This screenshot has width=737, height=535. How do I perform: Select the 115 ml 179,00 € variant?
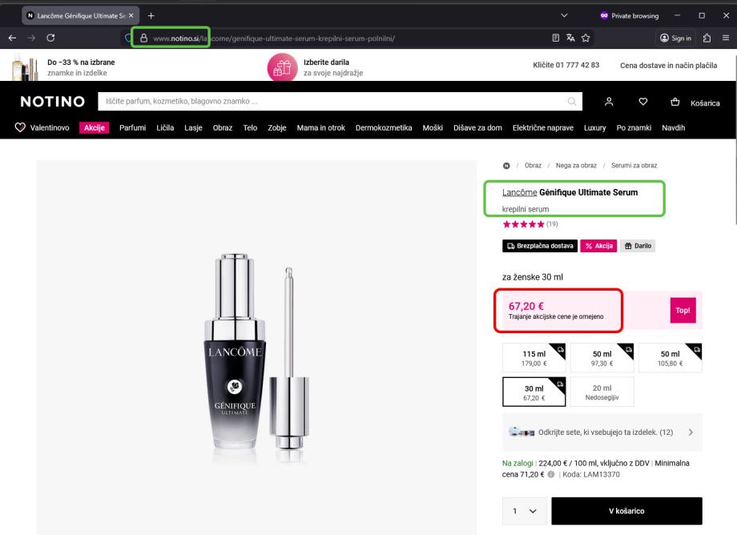(x=534, y=358)
